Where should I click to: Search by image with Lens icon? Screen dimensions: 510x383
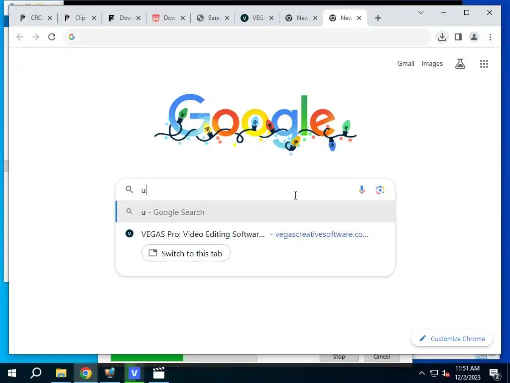click(380, 190)
